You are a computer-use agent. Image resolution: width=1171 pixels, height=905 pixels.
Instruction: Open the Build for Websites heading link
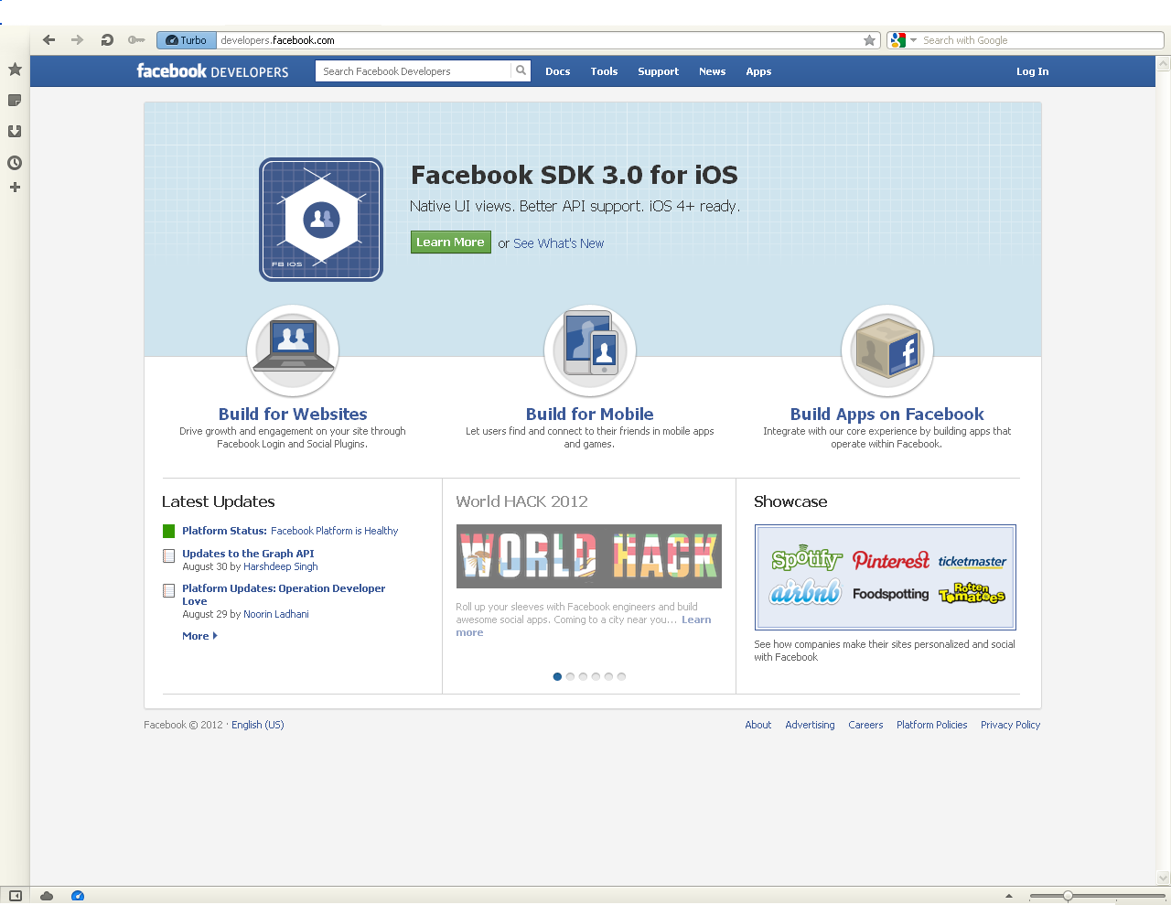pos(293,415)
